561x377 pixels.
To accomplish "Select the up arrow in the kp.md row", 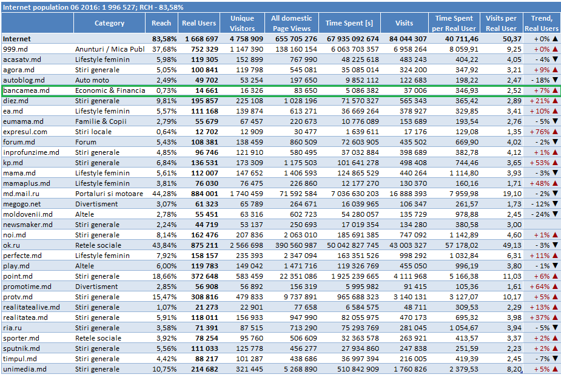I will [555, 163].
